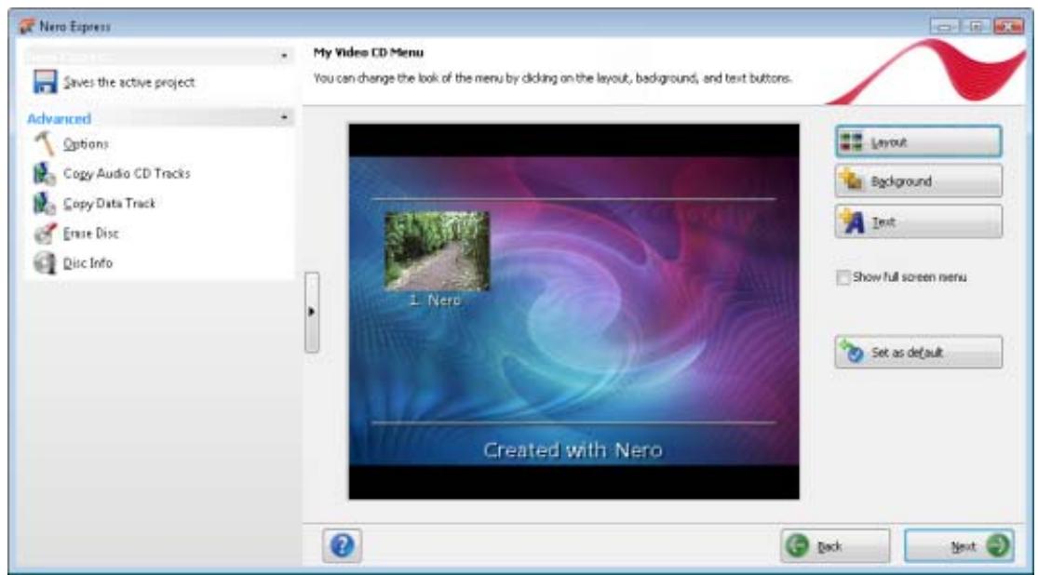Close the Nero Express window
This screenshot has width=1038, height=575.
1008,26
